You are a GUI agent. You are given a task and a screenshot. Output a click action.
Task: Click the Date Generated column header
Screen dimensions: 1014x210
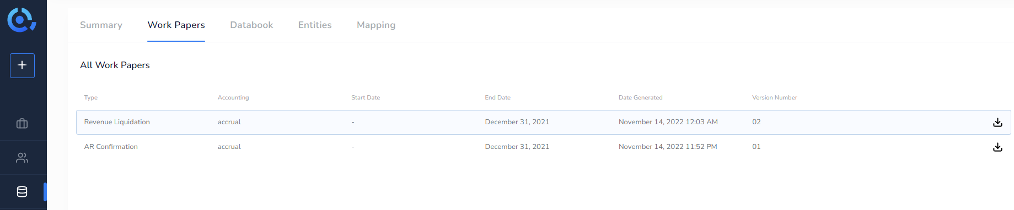tap(640, 97)
